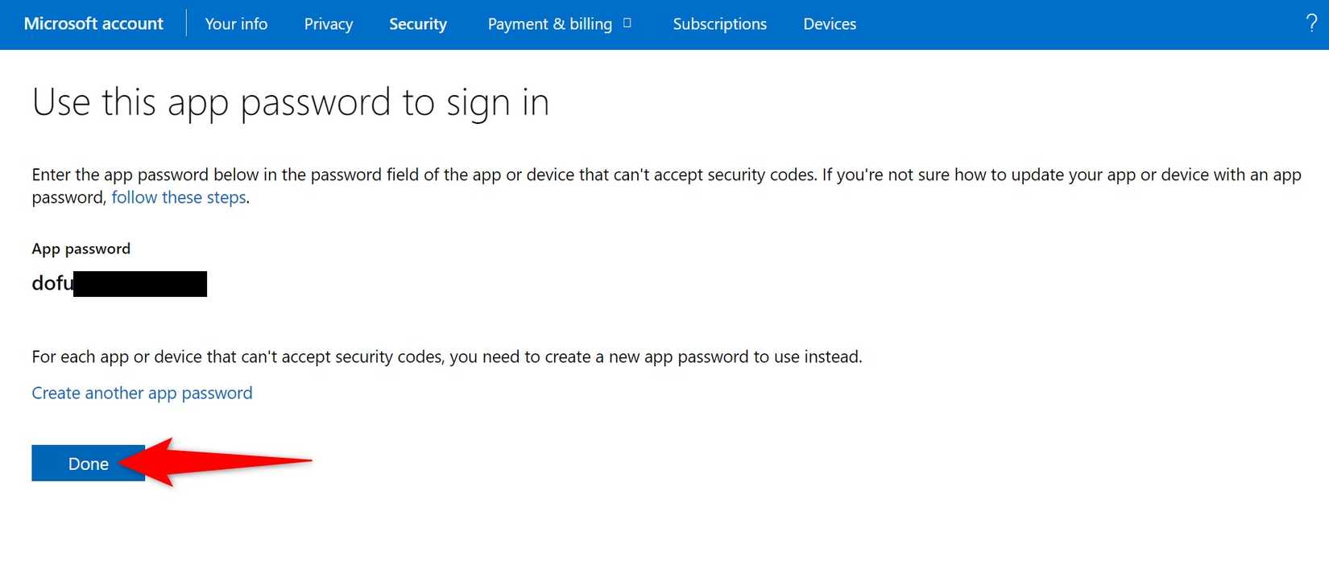Screen dimensions: 1329x565
Task: View the Devices tab
Action: click(830, 24)
